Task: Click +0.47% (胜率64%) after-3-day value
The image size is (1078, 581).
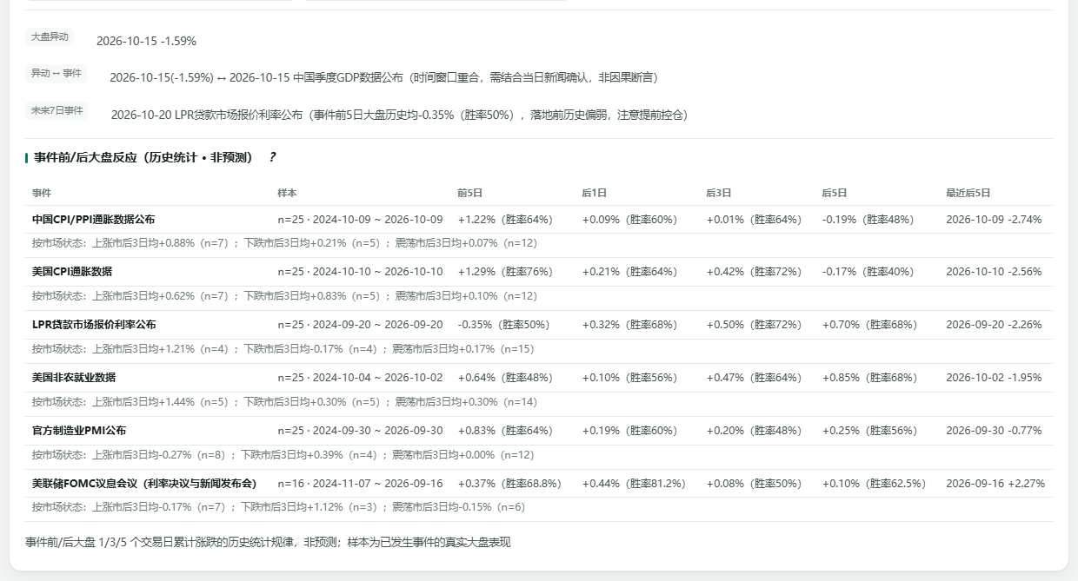Action: pos(754,378)
